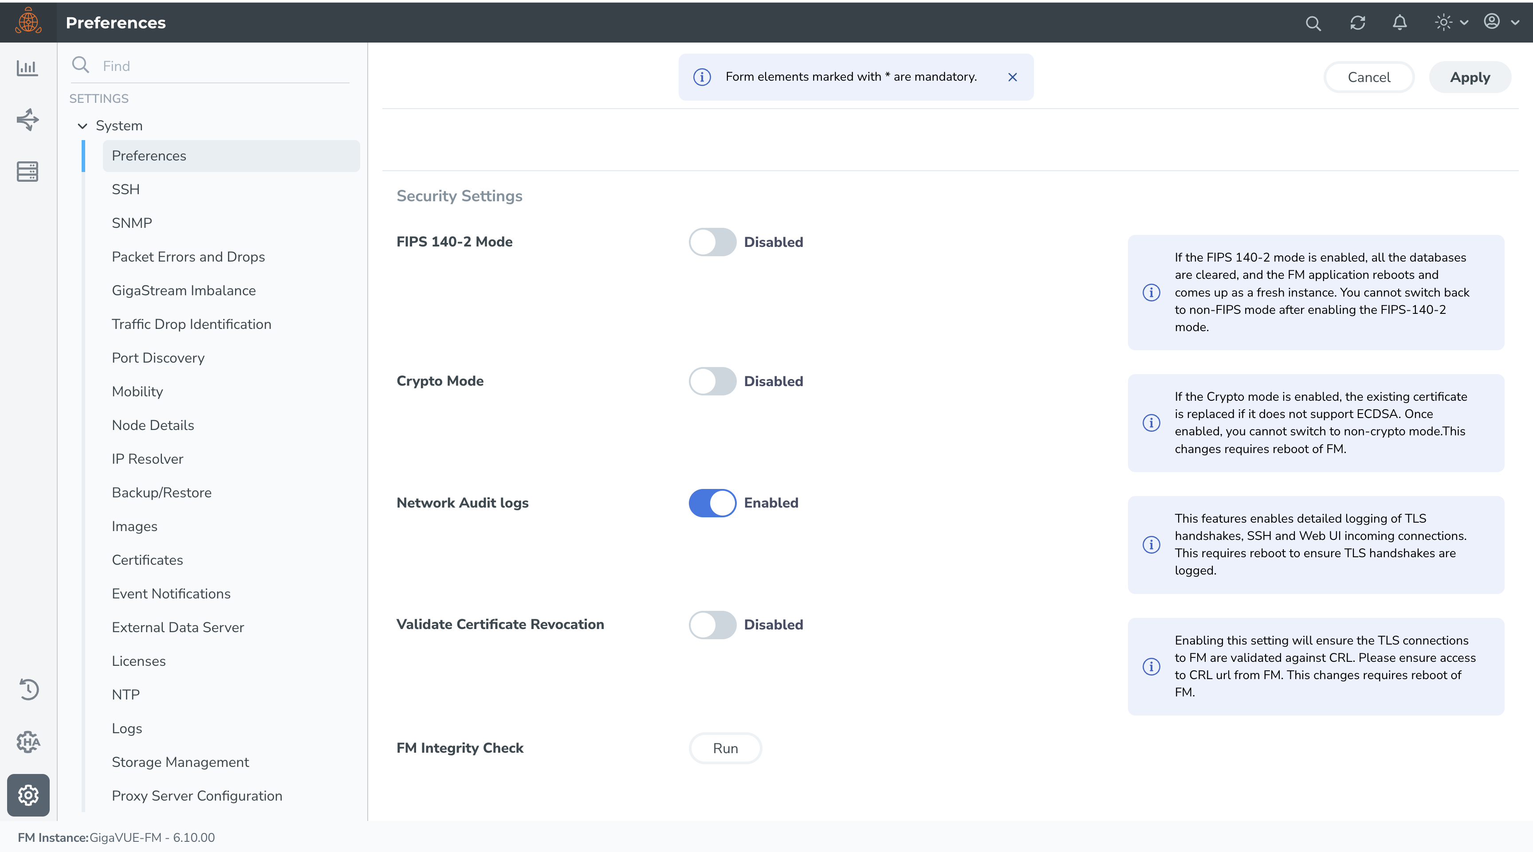Click the search magnifier in top bar
The width and height of the screenshot is (1533, 852).
1313,23
